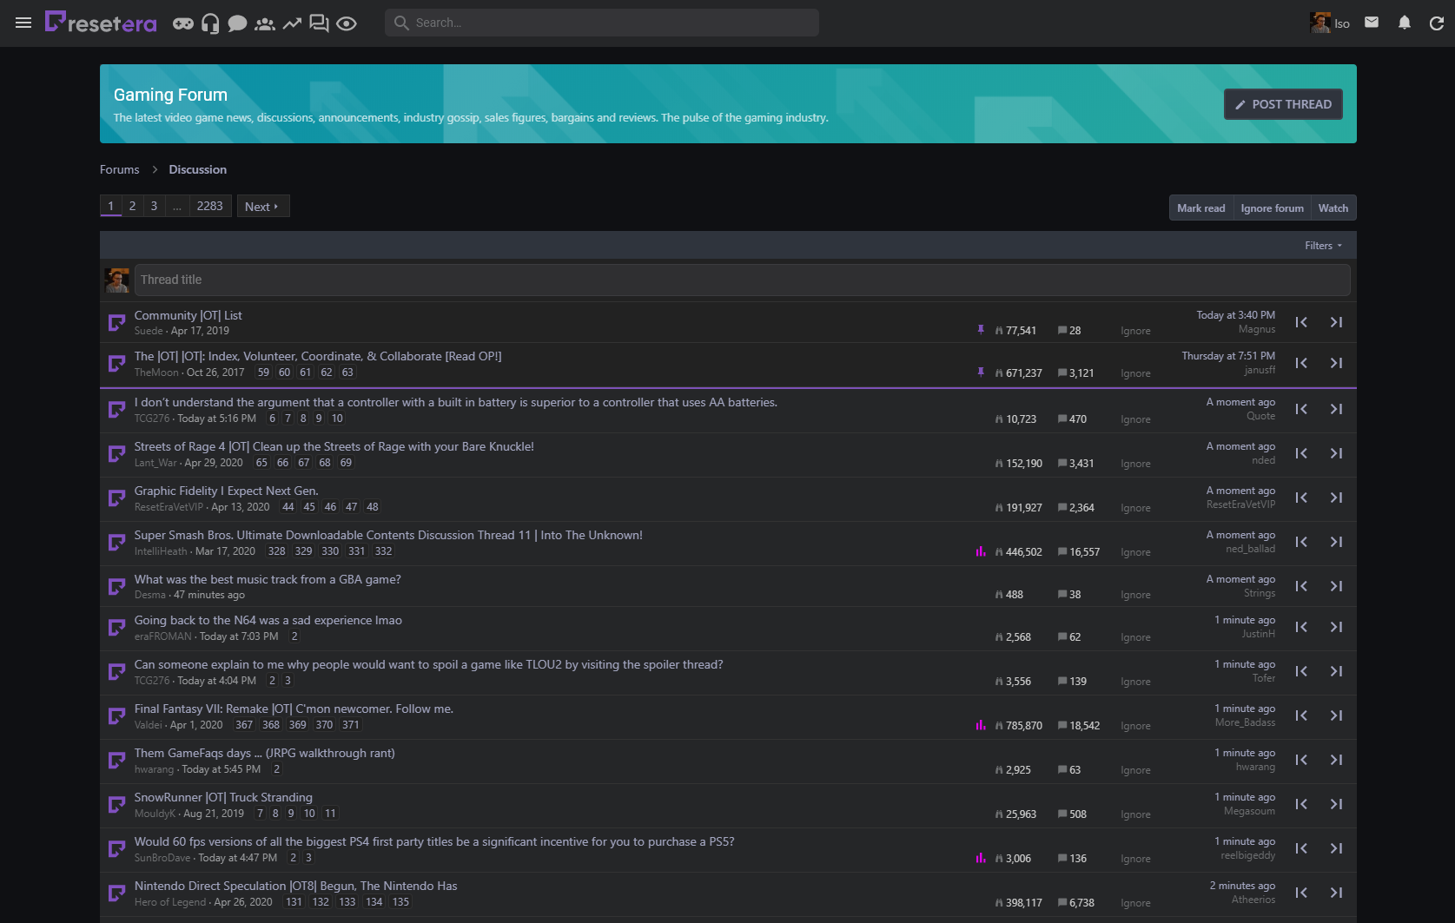Select page 2 in the pagination

pos(132,207)
